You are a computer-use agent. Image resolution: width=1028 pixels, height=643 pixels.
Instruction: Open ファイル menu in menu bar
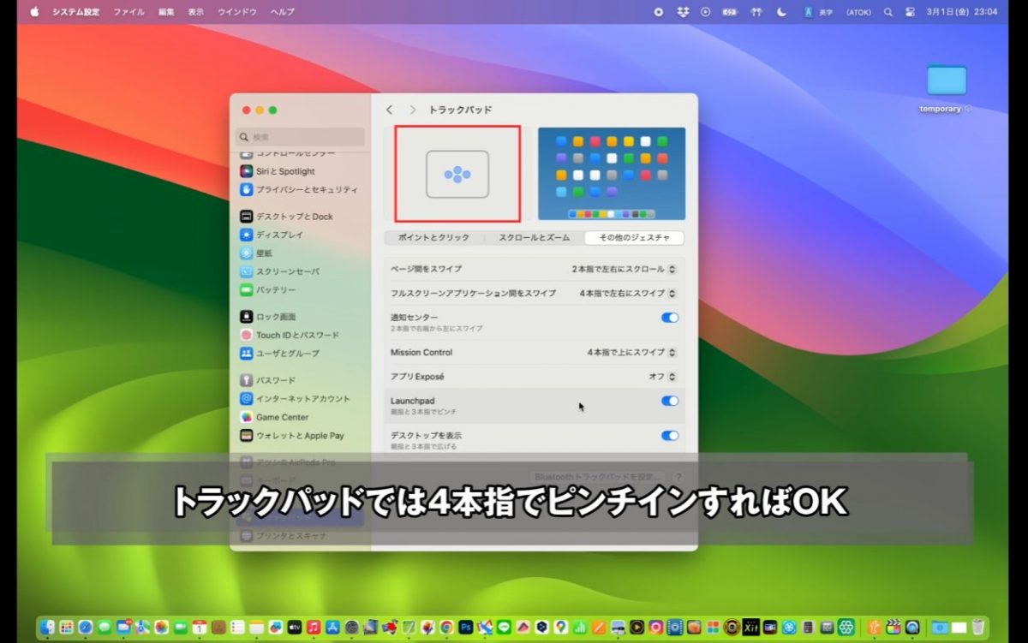pyautogui.click(x=129, y=12)
